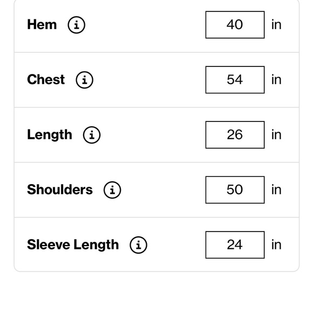Select the Chest label text
This screenshot has width=313, height=313.
pyautogui.click(x=46, y=79)
